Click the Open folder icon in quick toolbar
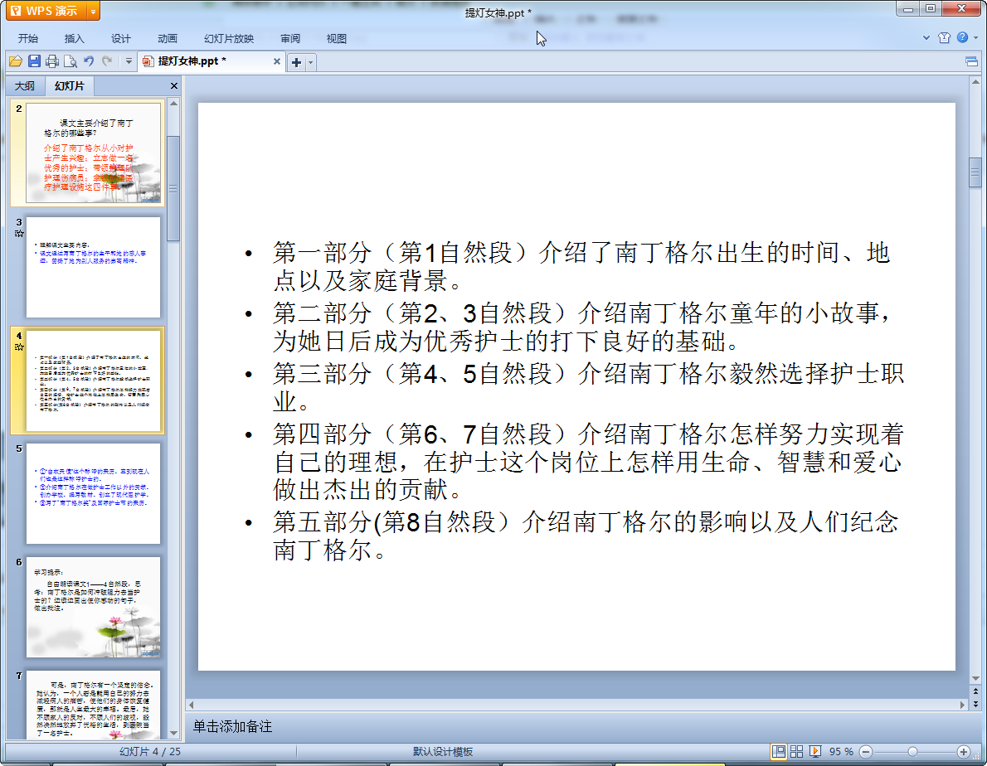987x766 pixels. tap(15, 61)
